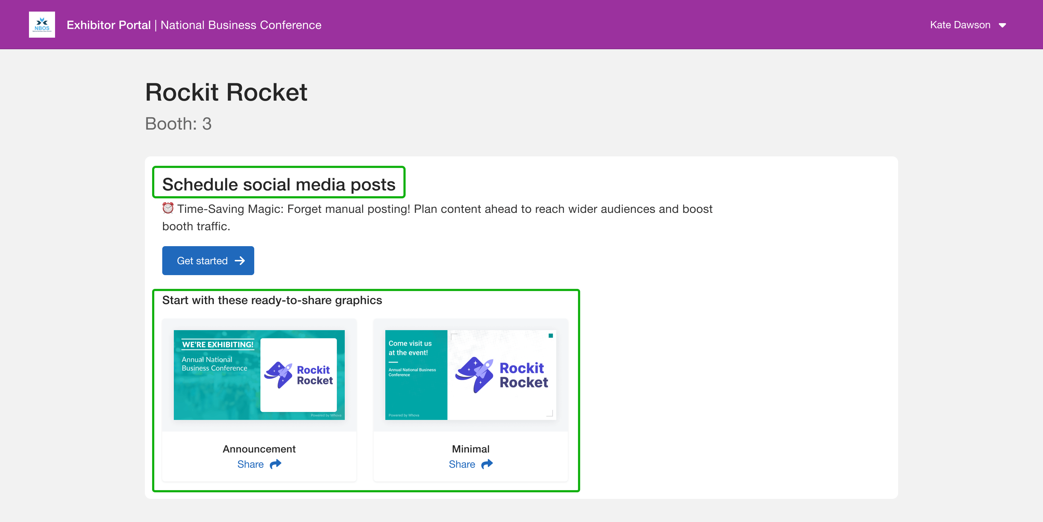Click the Rockit Rocket logo in Announcement graphic
This screenshot has height=522, width=1043.
(x=298, y=375)
